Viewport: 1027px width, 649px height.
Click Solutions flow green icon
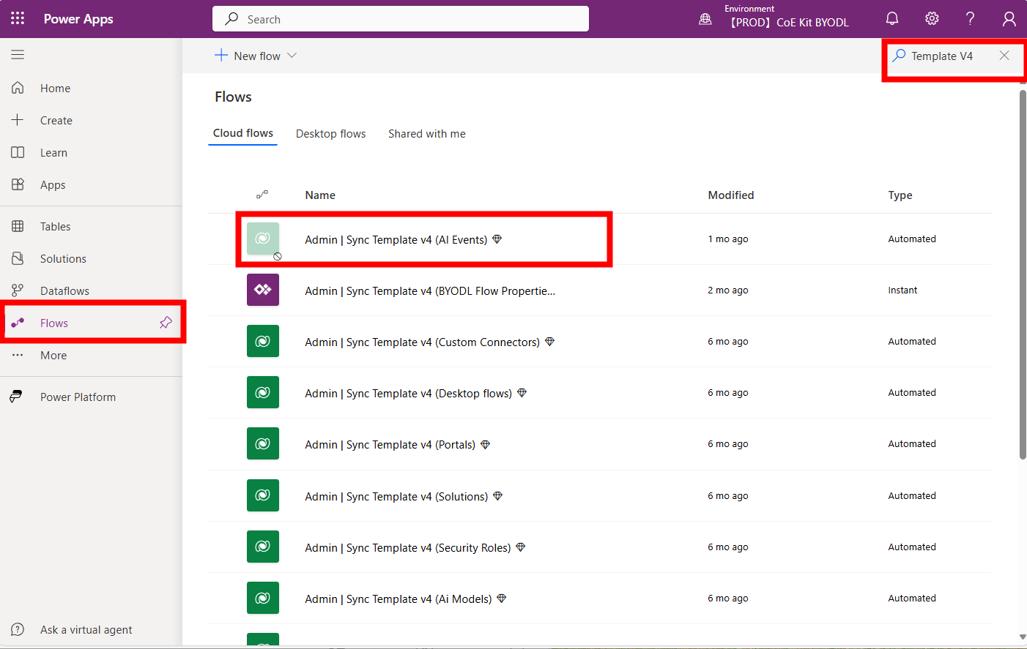point(263,495)
